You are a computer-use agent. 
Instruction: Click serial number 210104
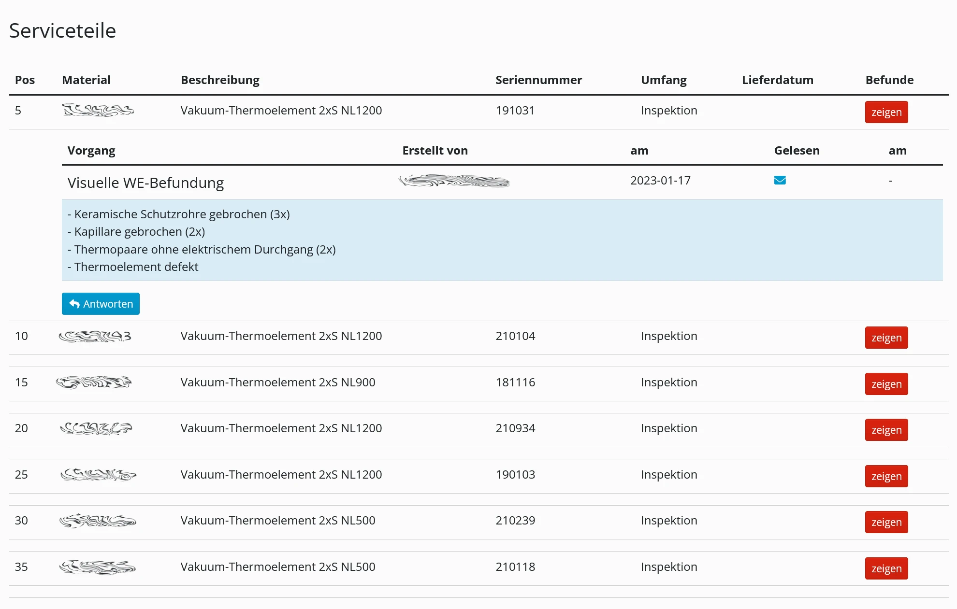[x=515, y=336]
